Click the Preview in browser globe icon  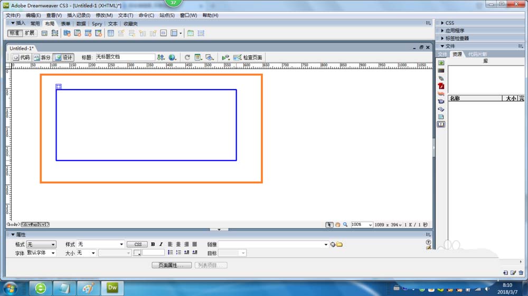point(172,57)
